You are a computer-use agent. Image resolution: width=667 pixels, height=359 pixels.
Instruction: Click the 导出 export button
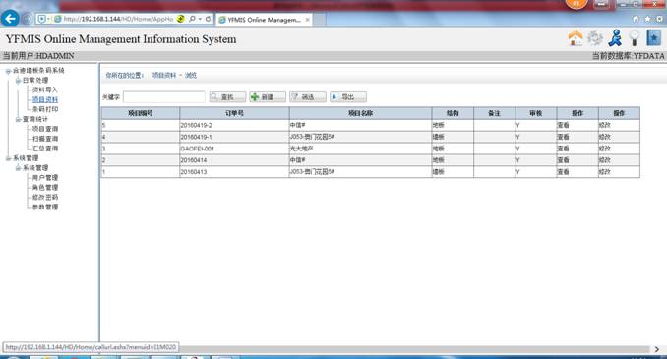(x=348, y=97)
